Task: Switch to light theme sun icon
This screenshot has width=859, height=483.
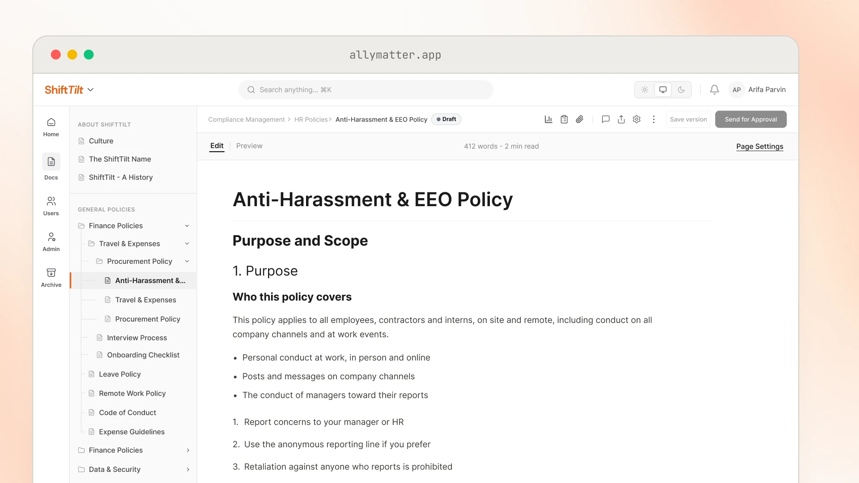Action: click(645, 90)
